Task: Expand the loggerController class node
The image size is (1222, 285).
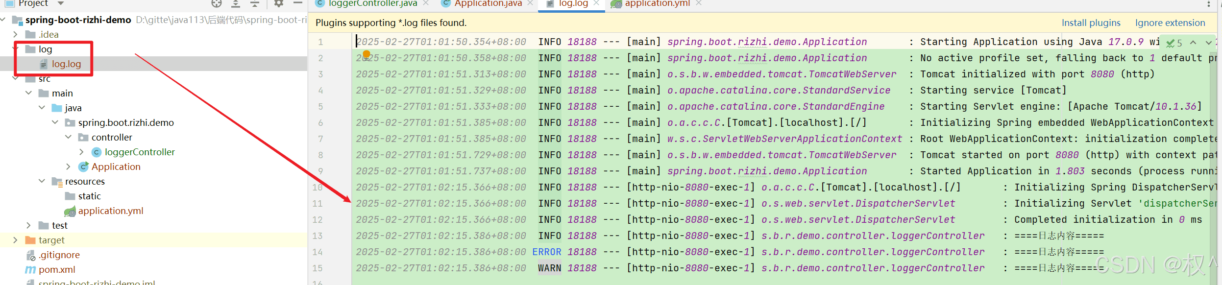Action: point(81,152)
